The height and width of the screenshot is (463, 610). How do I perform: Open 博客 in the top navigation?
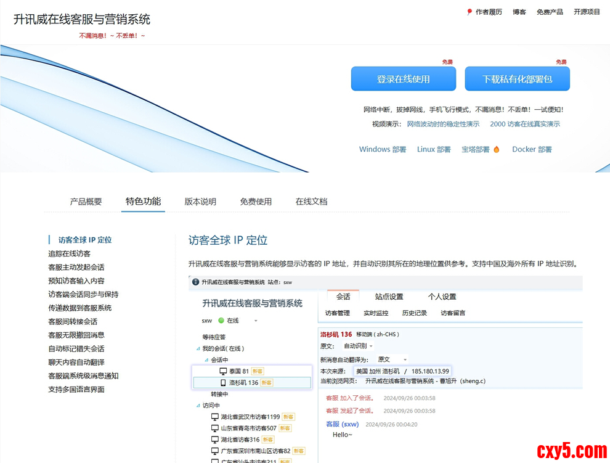coord(519,12)
